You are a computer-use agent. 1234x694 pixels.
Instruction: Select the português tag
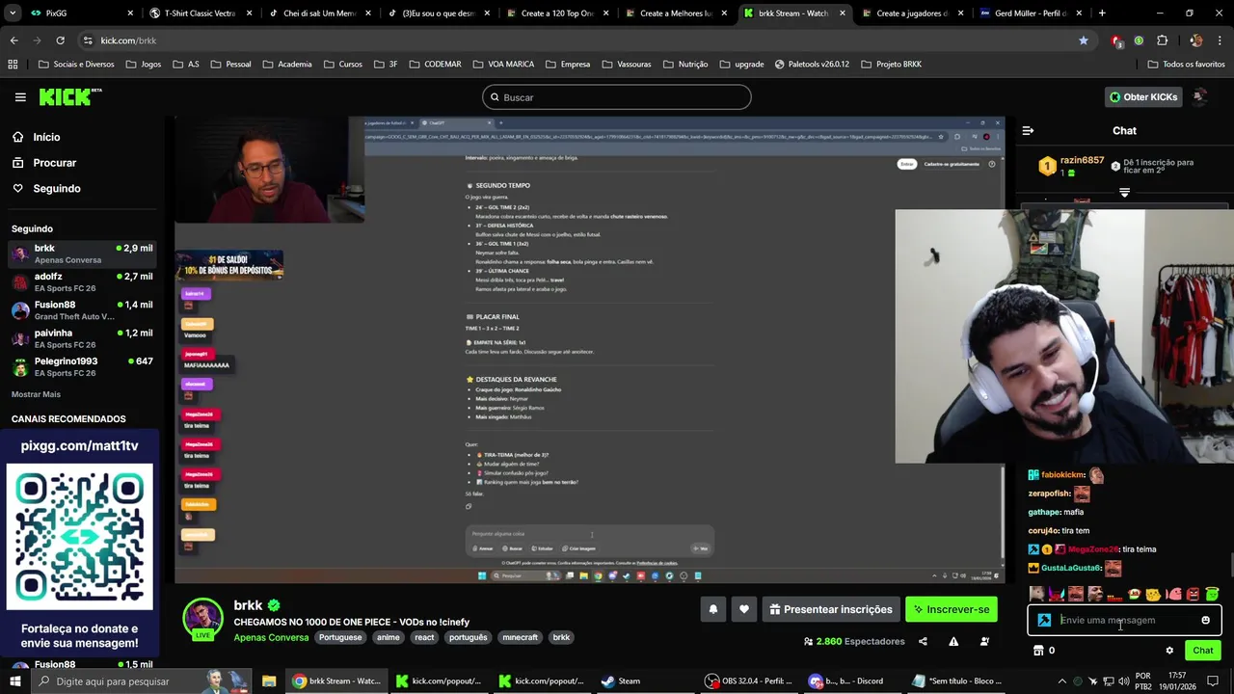[x=469, y=637]
